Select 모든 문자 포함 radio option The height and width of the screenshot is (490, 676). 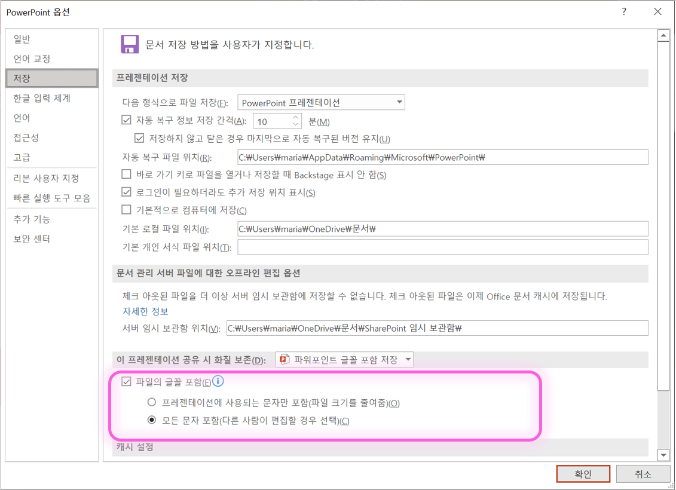click(152, 419)
